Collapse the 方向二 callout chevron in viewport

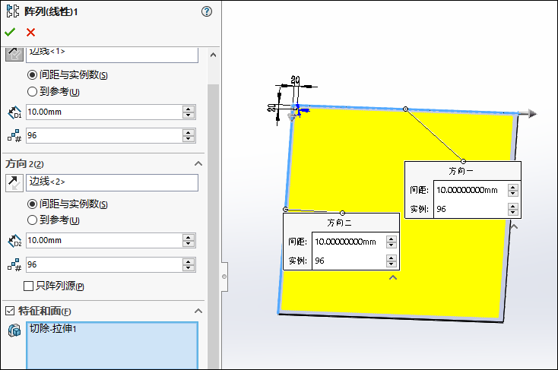click(x=393, y=278)
